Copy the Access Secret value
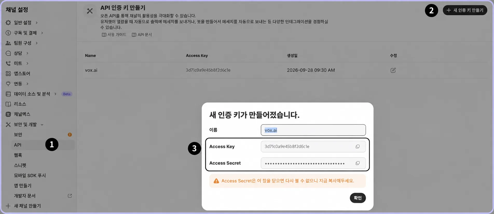The width and height of the screenshot is (494, 214). pyautogui.click(x=358, y=163)
